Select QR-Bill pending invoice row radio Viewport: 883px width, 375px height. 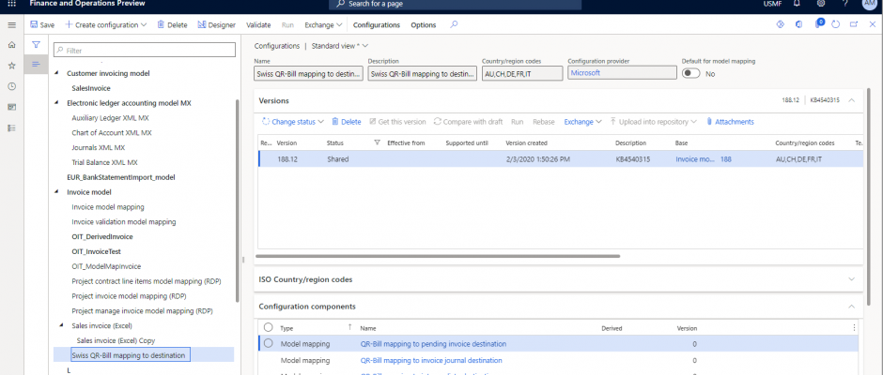pos(268,343)
